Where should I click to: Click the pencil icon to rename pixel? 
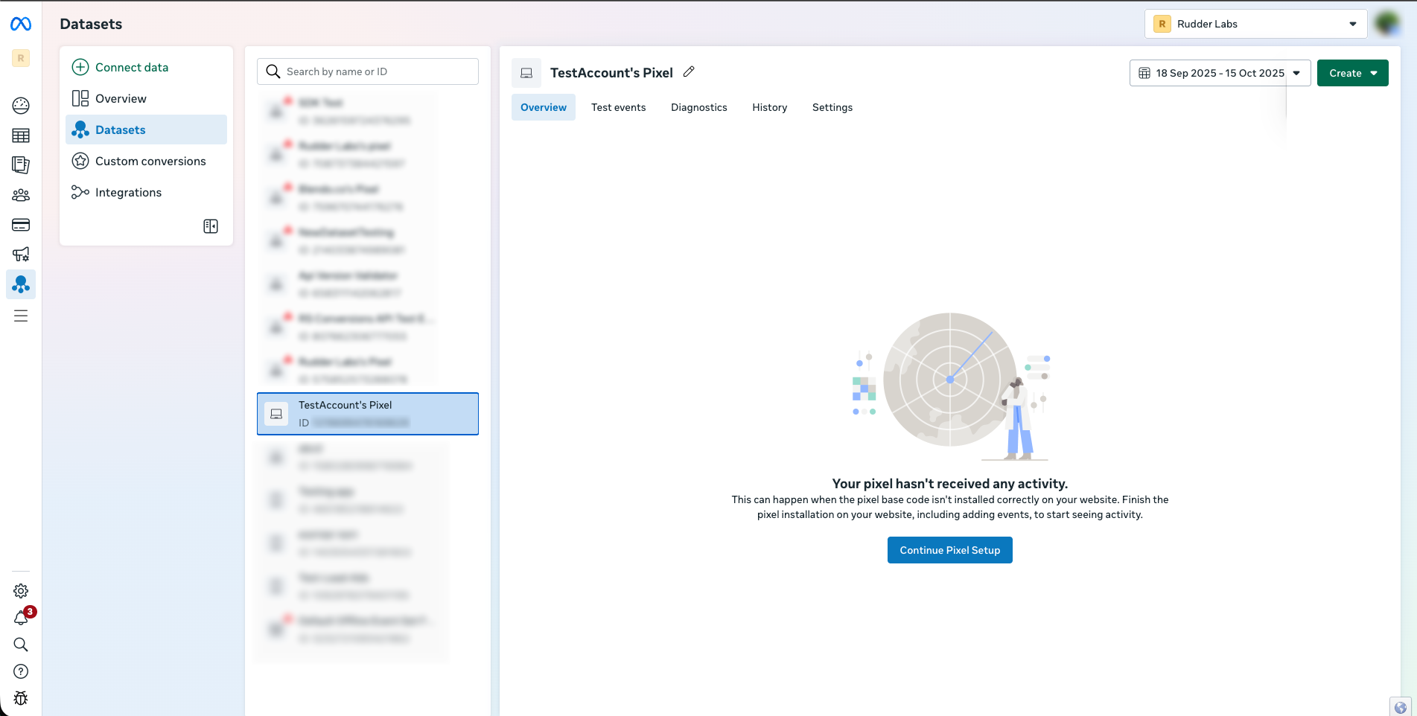point(689,72)
